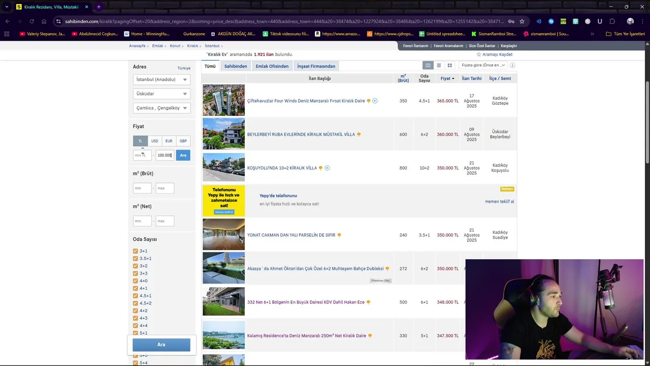Open thumbnail of Akasya Bahçe Dubleksi listing
650x366 pixels.
[223, 268]
